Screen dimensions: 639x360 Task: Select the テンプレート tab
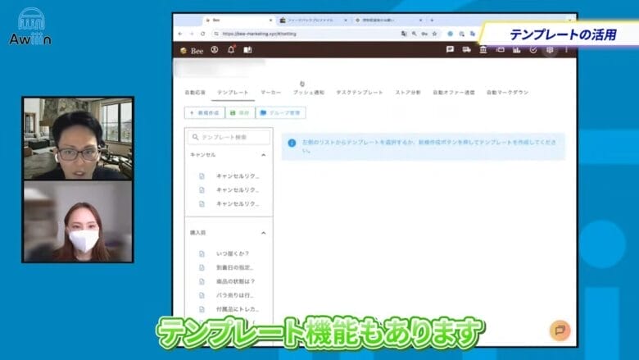(233, 93)
